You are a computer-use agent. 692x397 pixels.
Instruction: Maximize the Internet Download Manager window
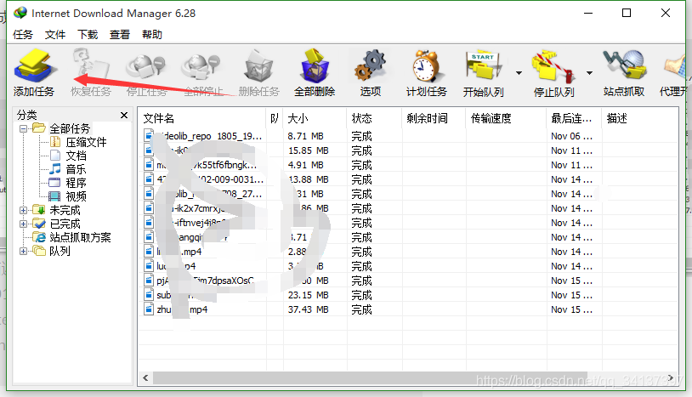[x=627, y=14]
